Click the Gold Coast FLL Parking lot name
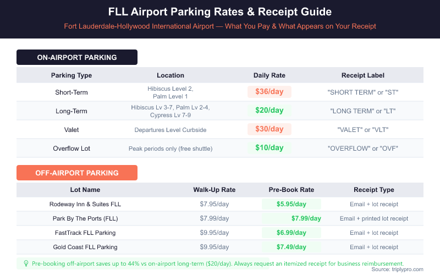 [85, 247]
